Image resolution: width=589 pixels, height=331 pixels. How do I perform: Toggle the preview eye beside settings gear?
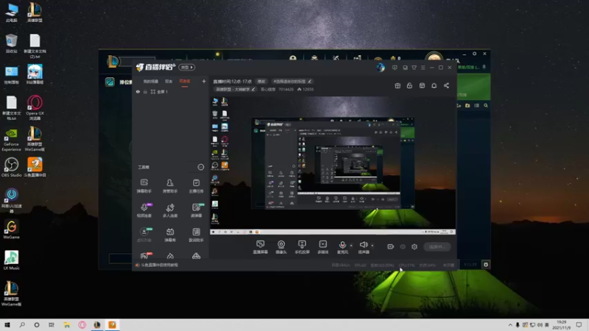tap(403, 246)
